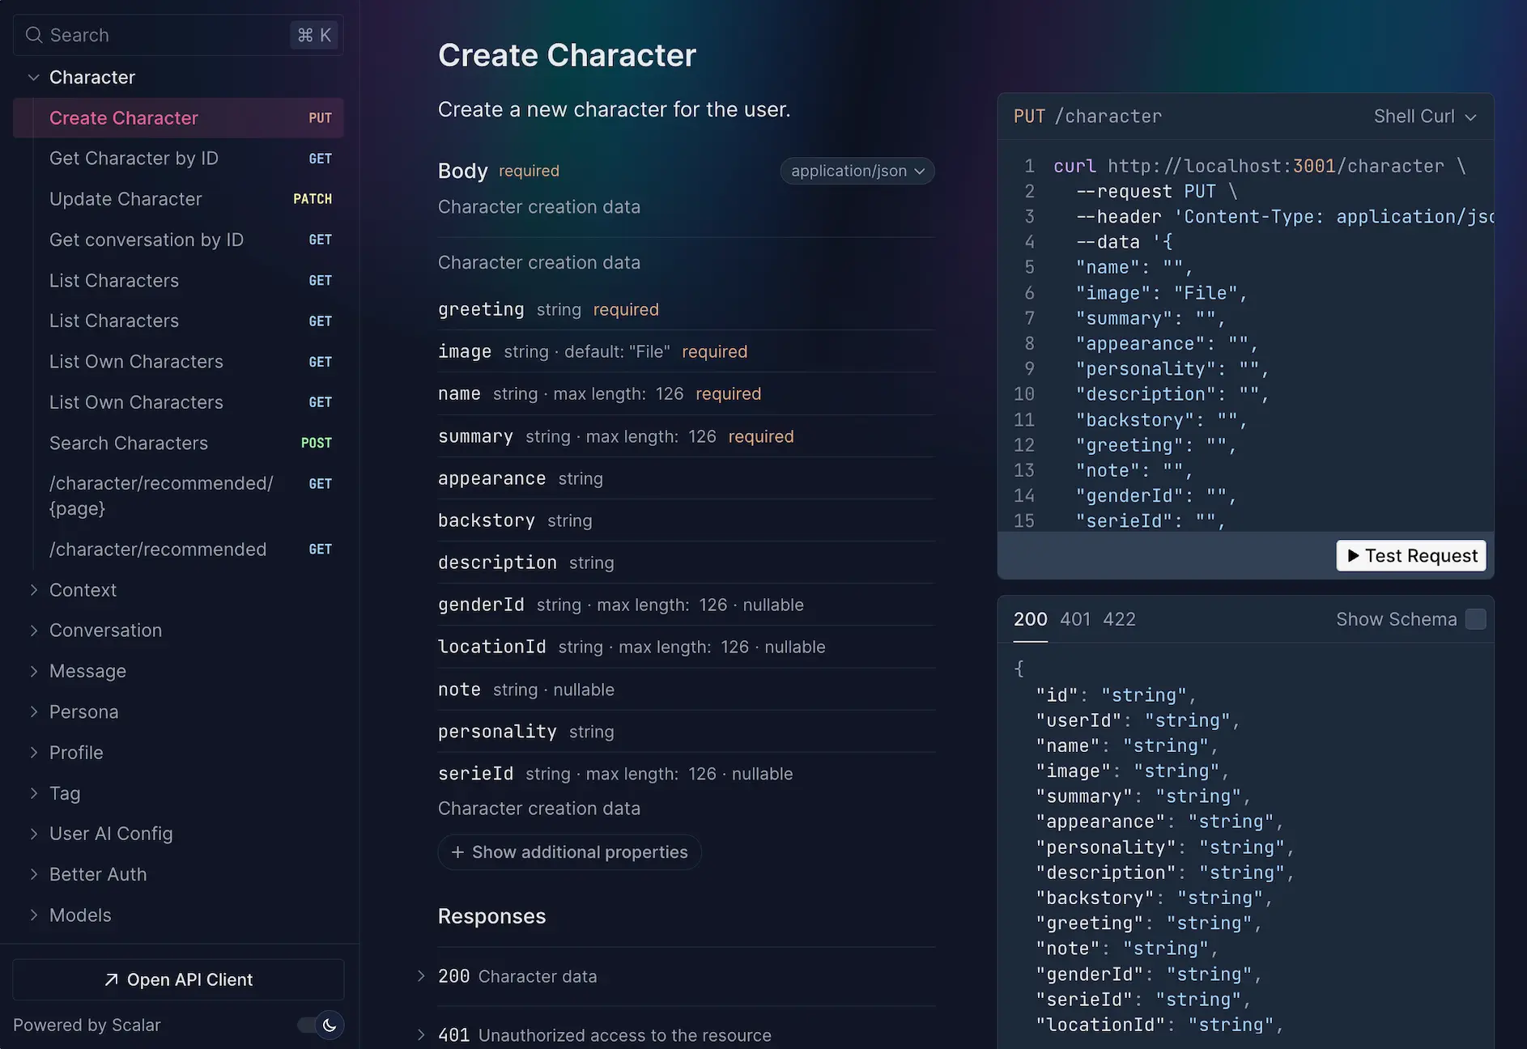Click the POST badge on Search Characters
Viewport: 1527px width, 1049px height.
316,443
